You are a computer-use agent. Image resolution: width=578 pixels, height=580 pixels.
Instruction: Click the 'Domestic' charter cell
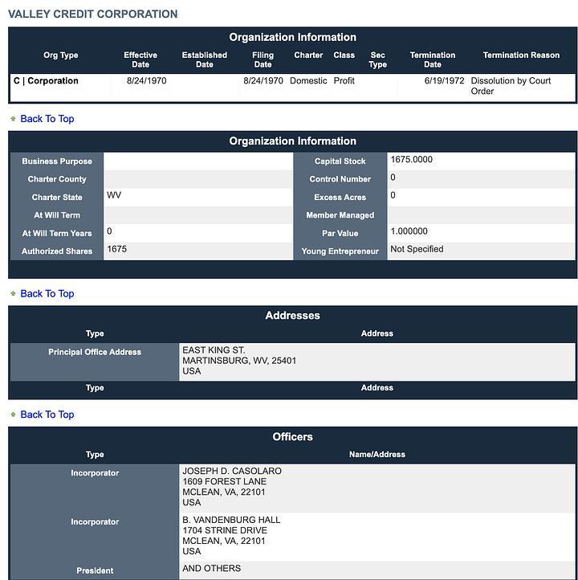(x=308, y=80)
